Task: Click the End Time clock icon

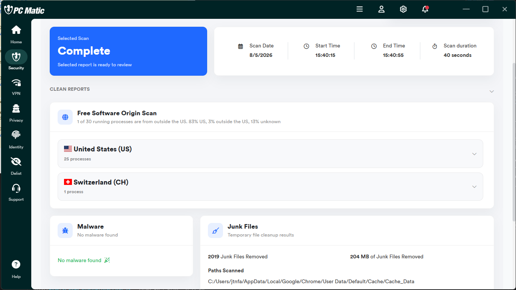Action: (374, 46)
